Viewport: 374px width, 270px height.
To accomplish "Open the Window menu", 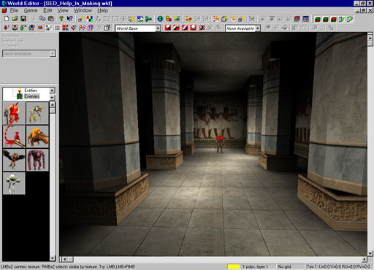I will tap(83, 10).
